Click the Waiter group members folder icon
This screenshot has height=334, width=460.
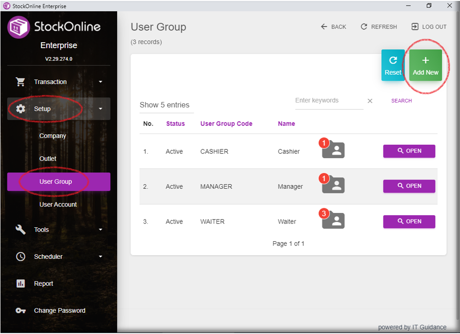(x=334, y=221)
